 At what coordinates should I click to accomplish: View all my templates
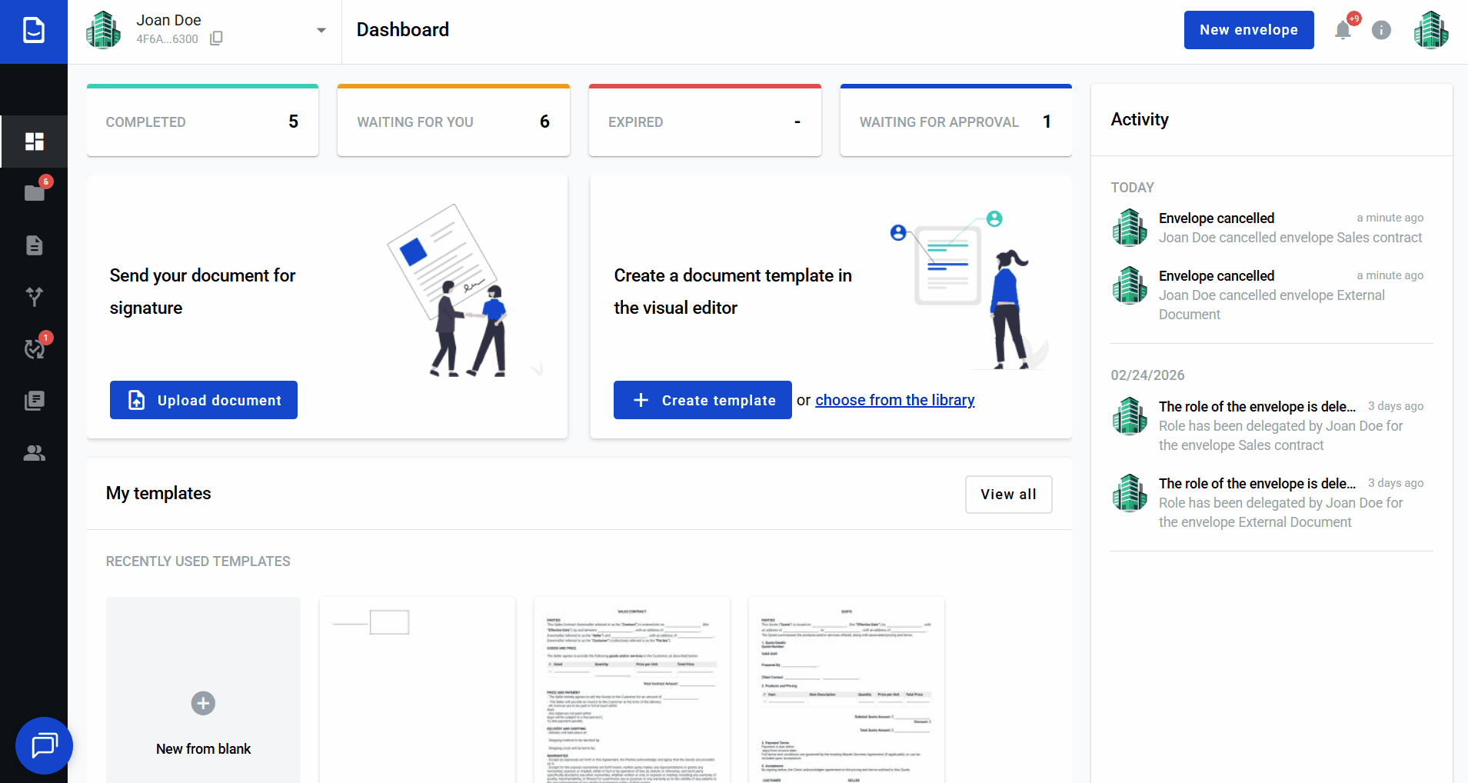click(x=1008, y=495)
